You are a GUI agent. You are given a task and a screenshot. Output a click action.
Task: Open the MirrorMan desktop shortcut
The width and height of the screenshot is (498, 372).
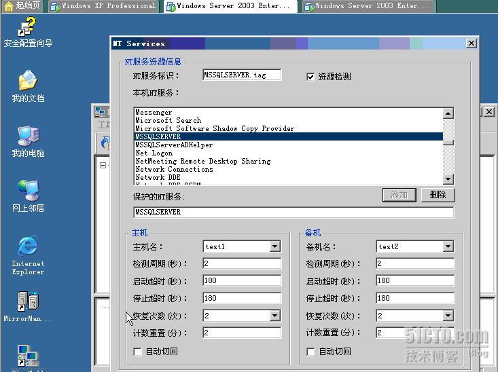coord(27,307)
